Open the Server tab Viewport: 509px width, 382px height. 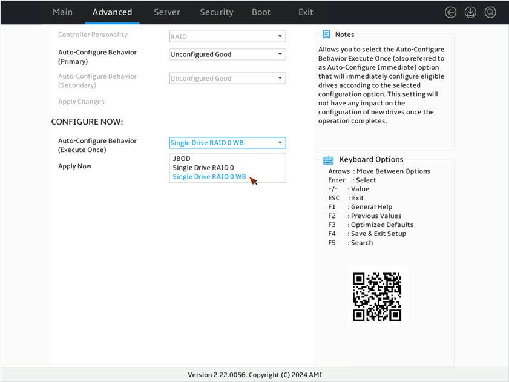point(167,12)
